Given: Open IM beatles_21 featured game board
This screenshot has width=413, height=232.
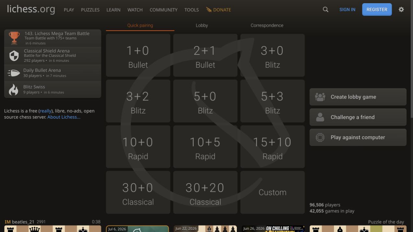Looking at the screenshot, I should (53, 229).
